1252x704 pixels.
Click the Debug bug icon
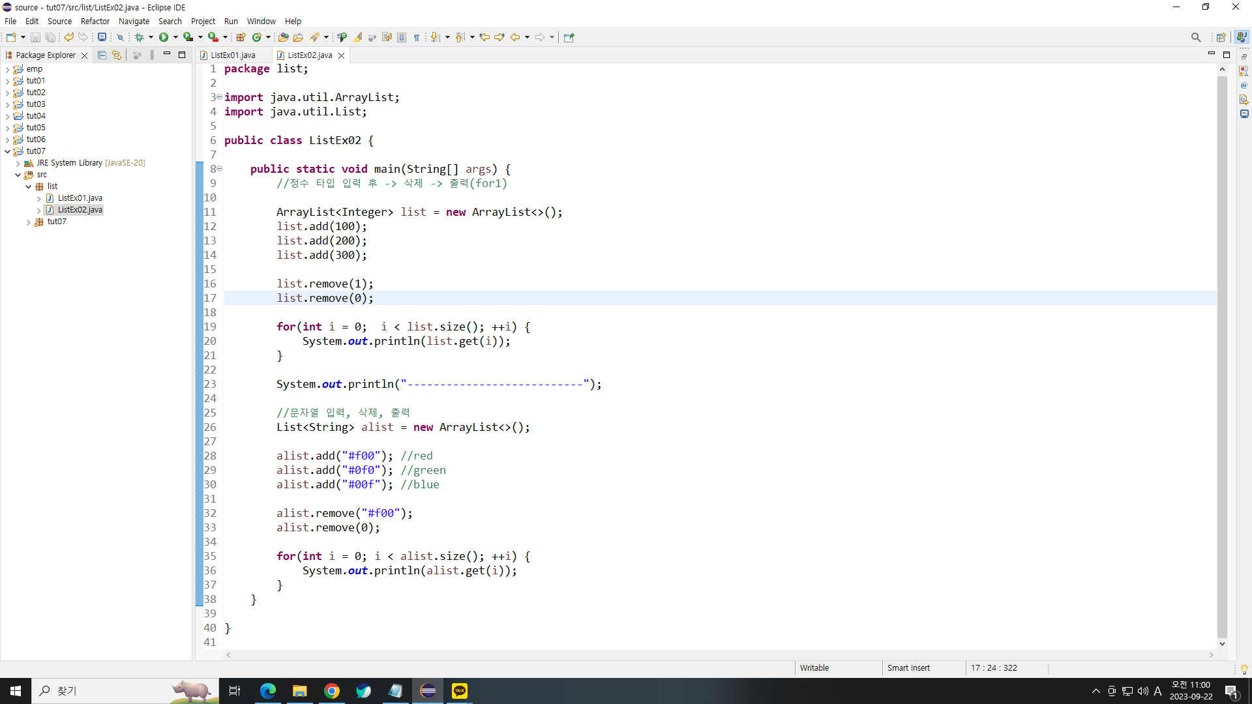(x=139, y=37)
